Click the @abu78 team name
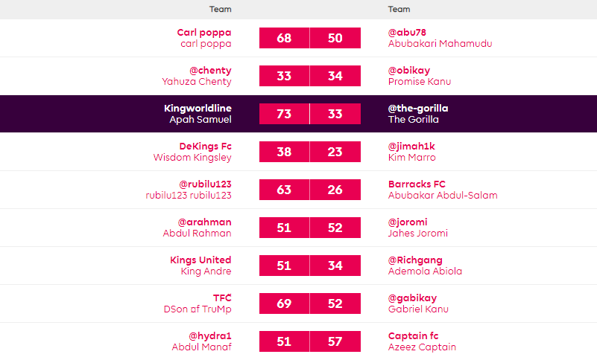This screenshot has height=360, width=597. (406, 33)
